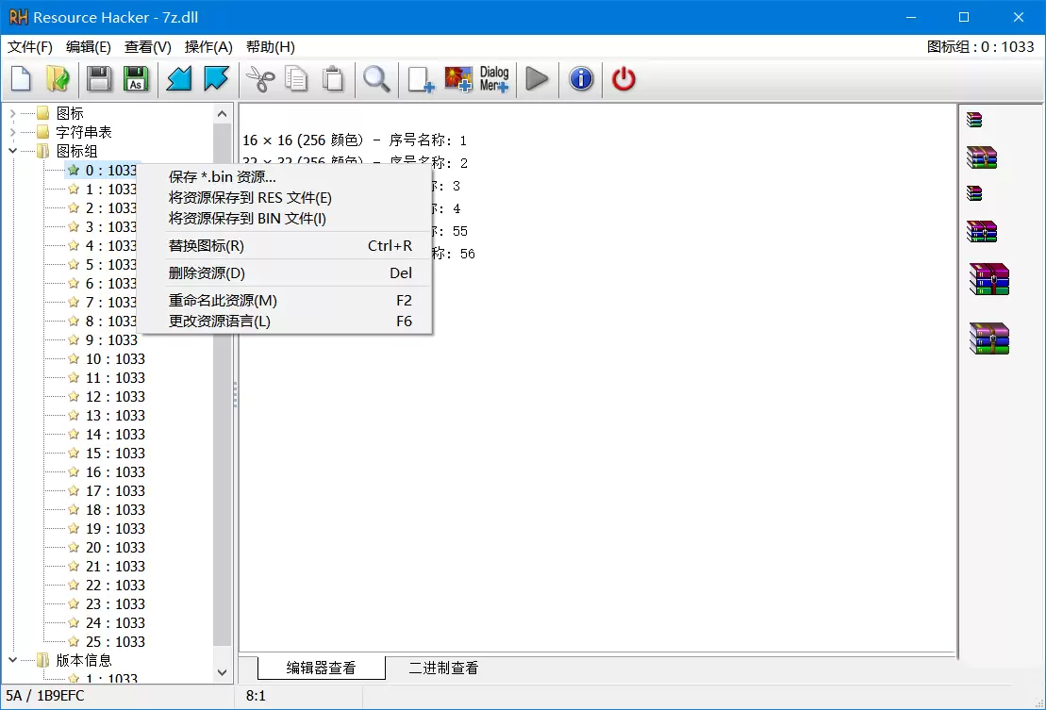Select tree item 22 : 1033

tap(115, 586)
